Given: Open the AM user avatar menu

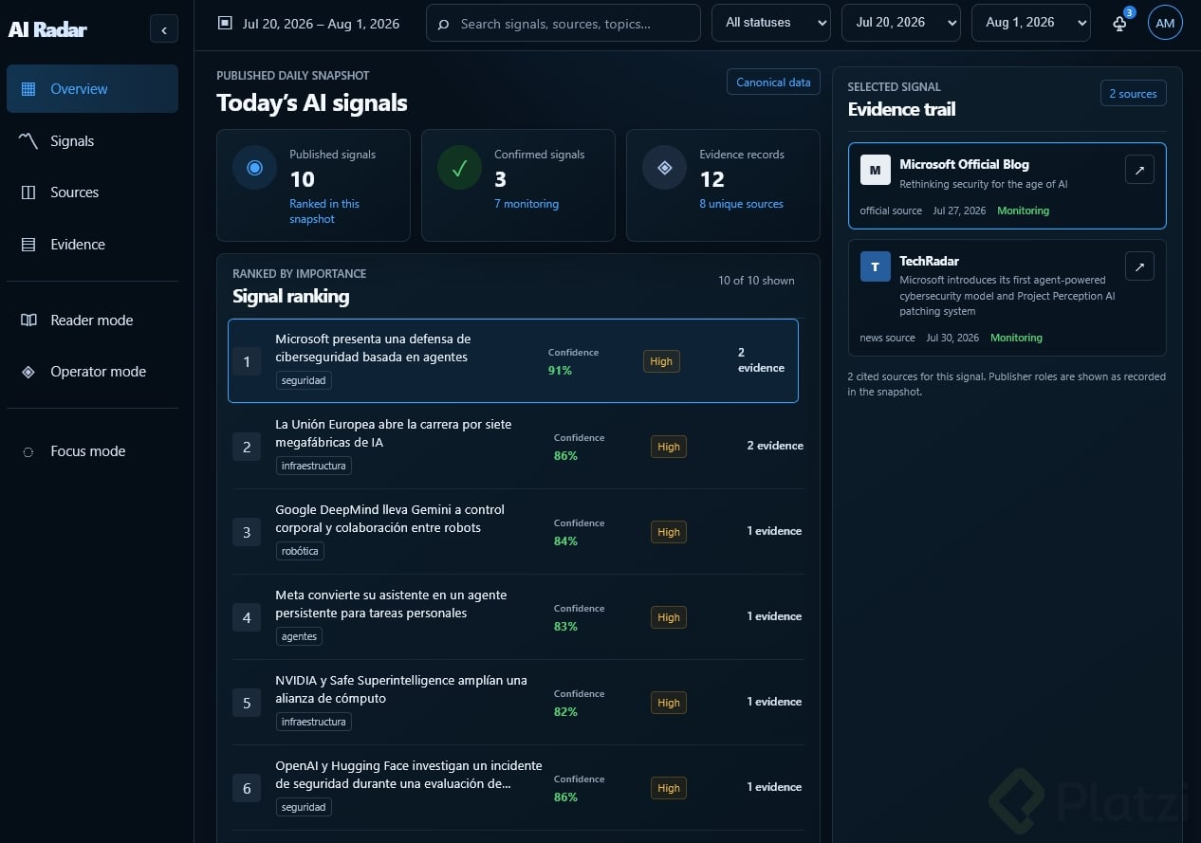Looking at the screenshot, I should pos(1165,23).
